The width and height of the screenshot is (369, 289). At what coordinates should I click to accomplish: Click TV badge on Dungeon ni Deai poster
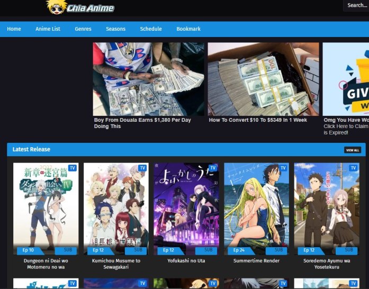73,168
